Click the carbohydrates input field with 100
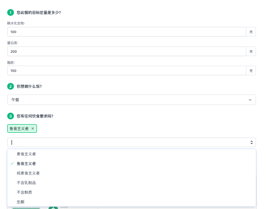 [127, 32]
